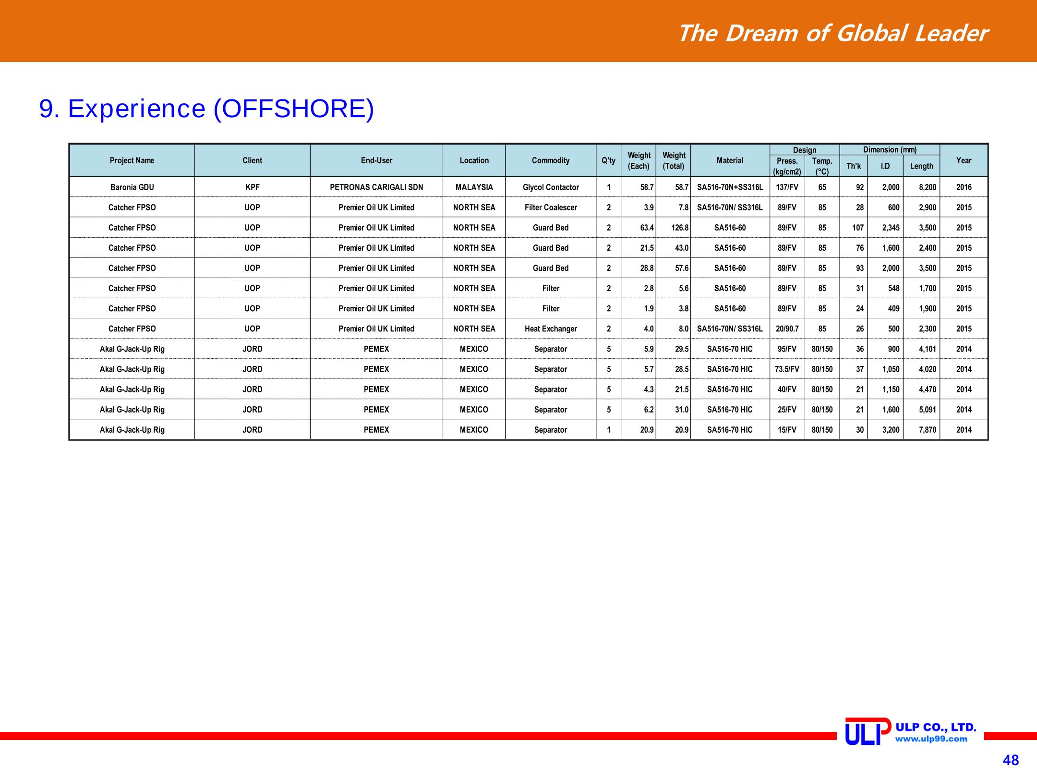Click the 'Dimension (mm)' group header

[x=890, y=150]
